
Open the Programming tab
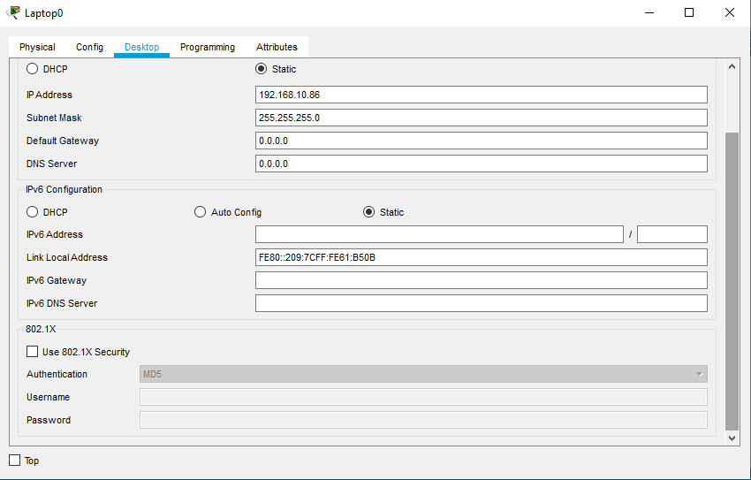[208, 47]
